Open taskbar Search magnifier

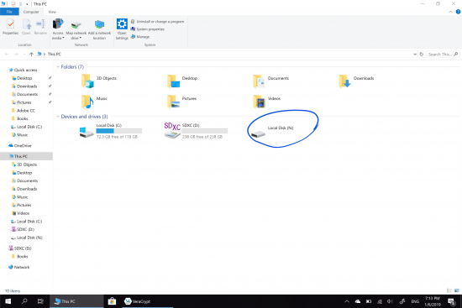pyautogui.click(x=24, y=301)
